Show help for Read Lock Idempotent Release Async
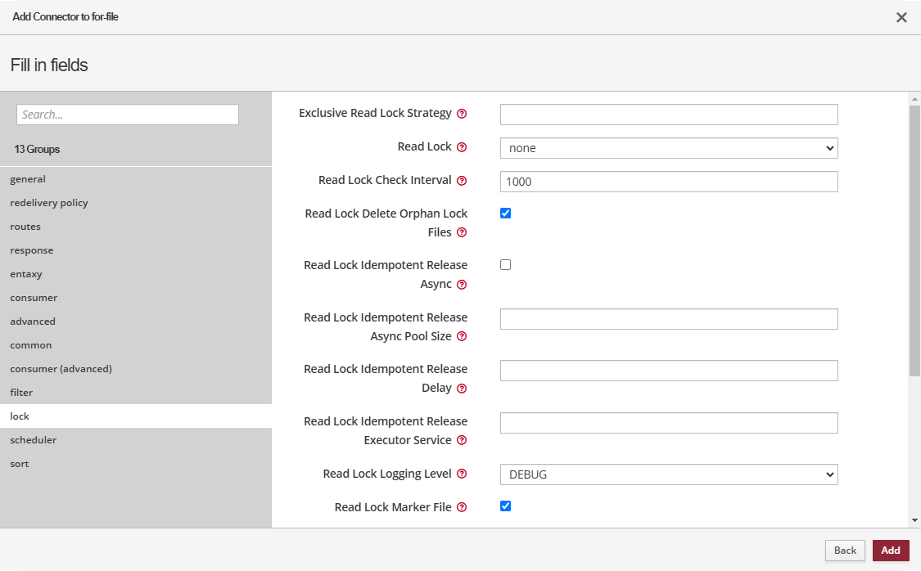921x571 pixels. [x=462, y=285]
